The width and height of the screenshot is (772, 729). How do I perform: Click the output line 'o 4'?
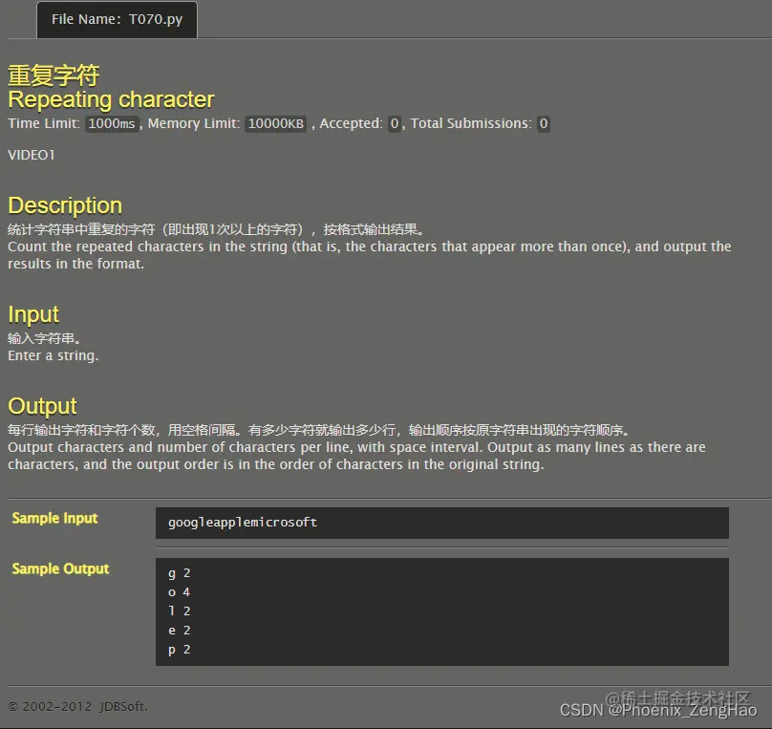click(x=180, y=592)
